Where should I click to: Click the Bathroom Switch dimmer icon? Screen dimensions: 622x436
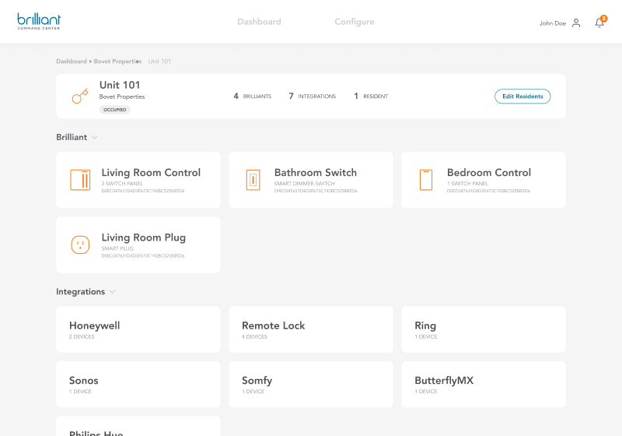point(253,180)
